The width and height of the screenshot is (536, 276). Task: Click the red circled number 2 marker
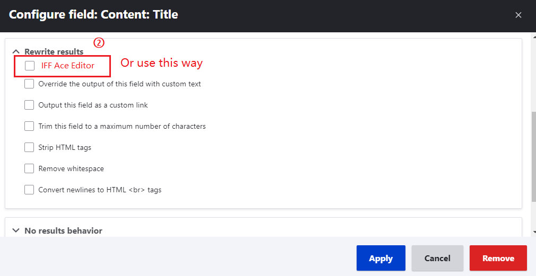coord(99,43)
